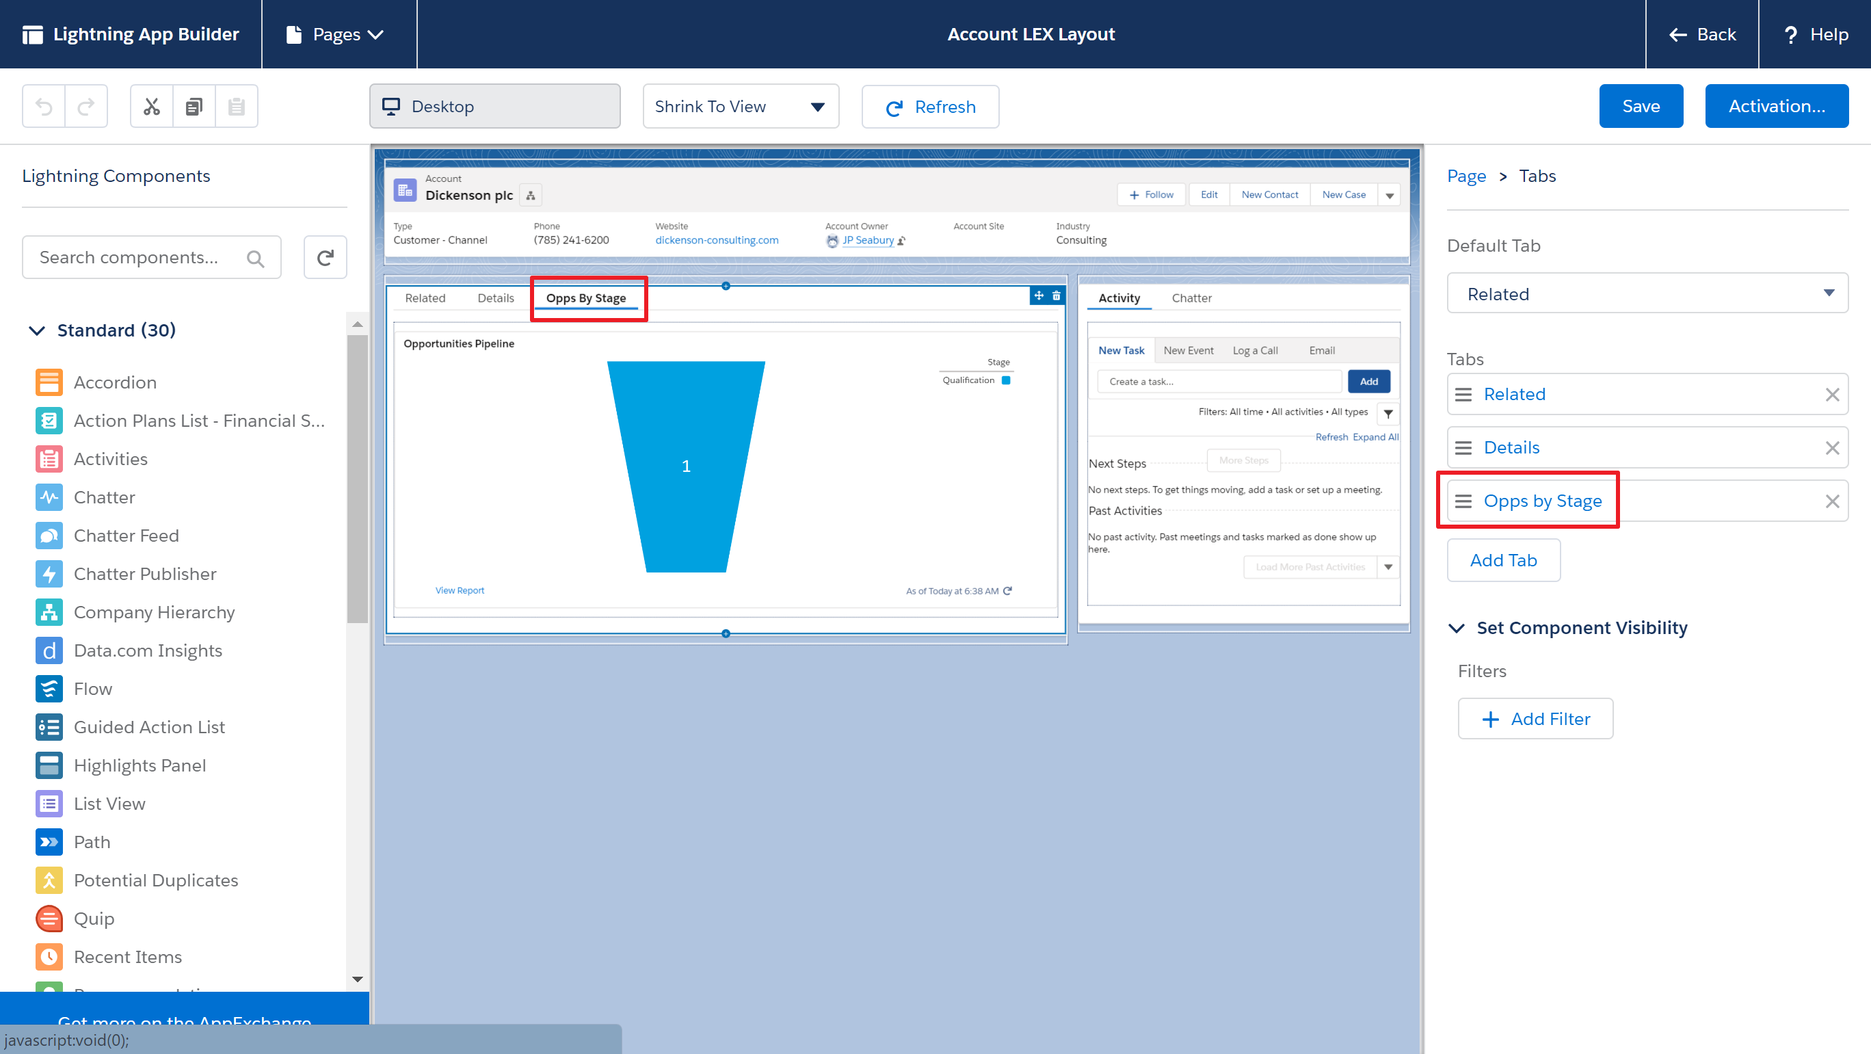Image resolution: width=1871 pixels, height=1054 pixels.
Task: Click the Add Tab button
Action: point(1503,560)
